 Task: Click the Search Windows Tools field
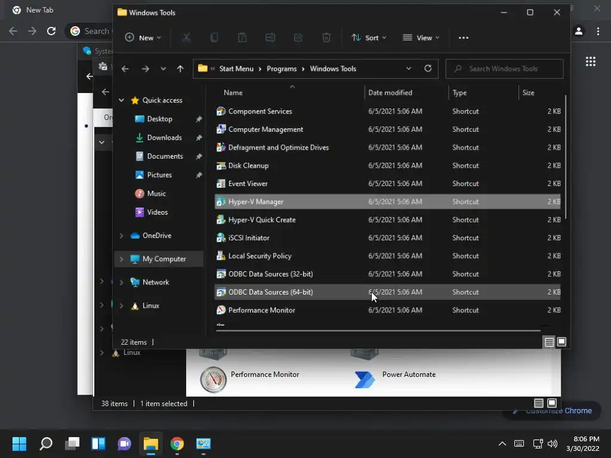(x=504, y=69)
